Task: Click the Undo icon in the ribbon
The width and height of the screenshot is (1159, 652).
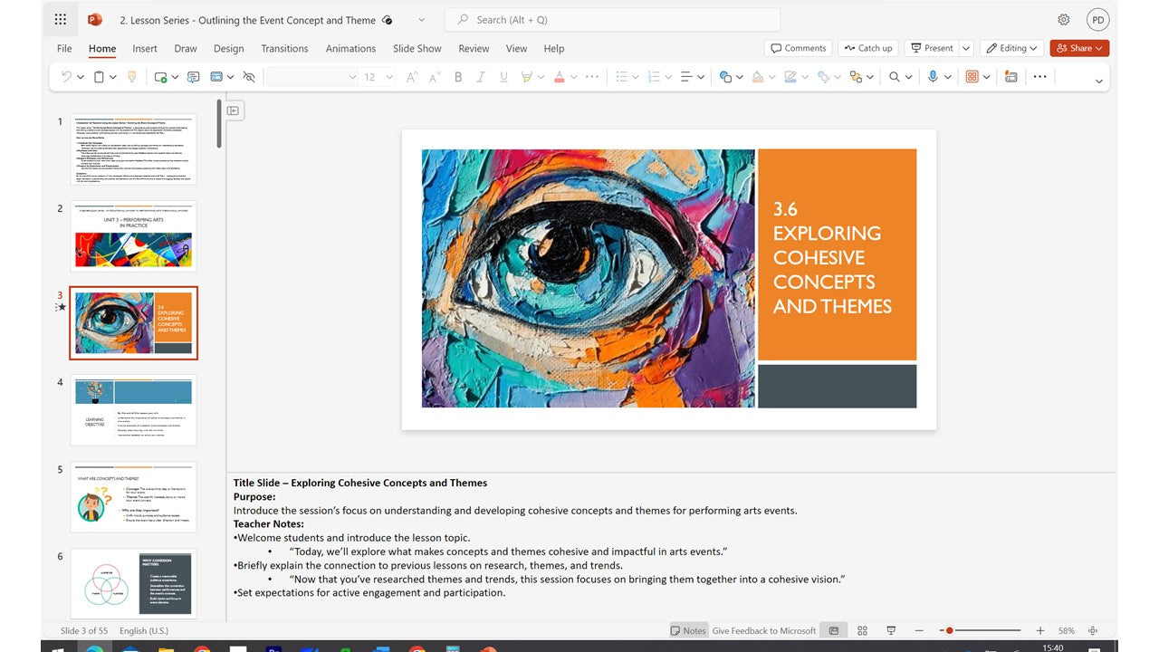Action: (x=66, y=77)
